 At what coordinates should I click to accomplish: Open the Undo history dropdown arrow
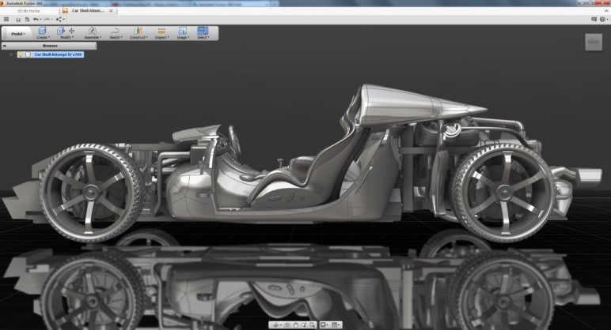(40, 20)
